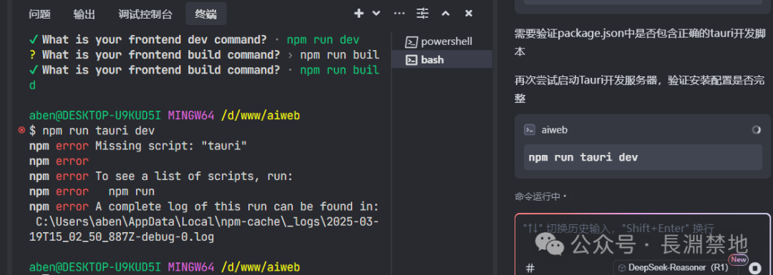
Task: Click the aiweb label on the command card
Action: click(555, 130)
